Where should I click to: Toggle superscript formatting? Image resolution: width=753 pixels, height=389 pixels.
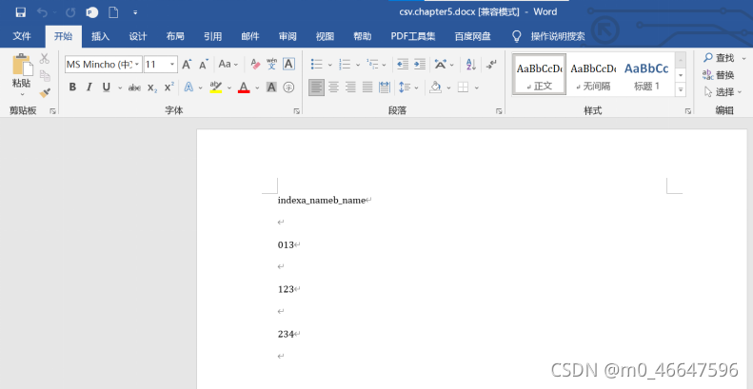click(x=169, y=88)
